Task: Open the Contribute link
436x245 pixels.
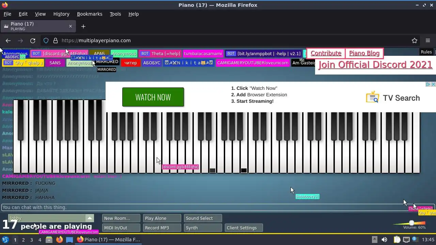Action: coord(326,53)
